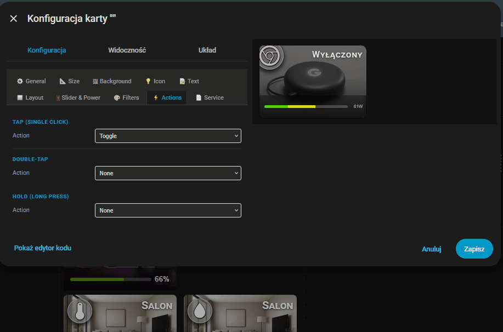Switch to the Filters tab

tap(126, 98)
